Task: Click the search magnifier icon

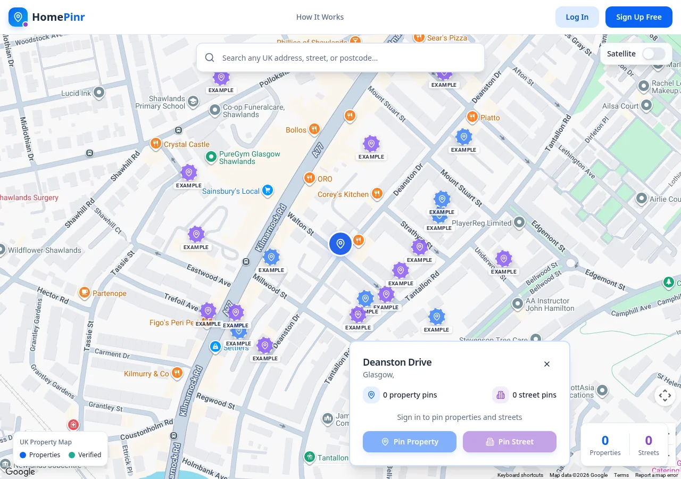Action: (210, 57)
